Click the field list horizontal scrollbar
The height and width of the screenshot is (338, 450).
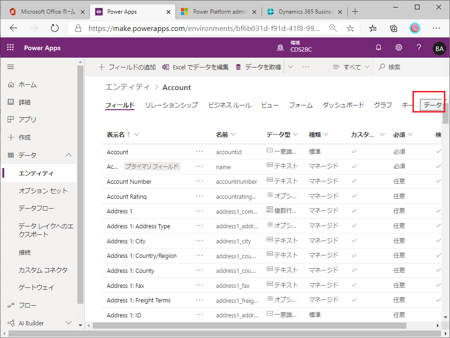point(249,325)
